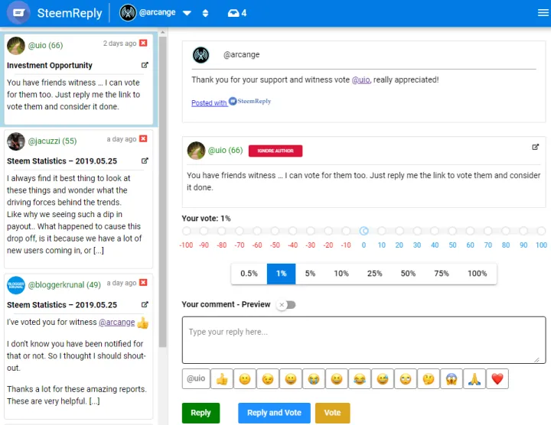Open the hamburger menu
This screenshot has height=425, width=551.
pos(543,13)
